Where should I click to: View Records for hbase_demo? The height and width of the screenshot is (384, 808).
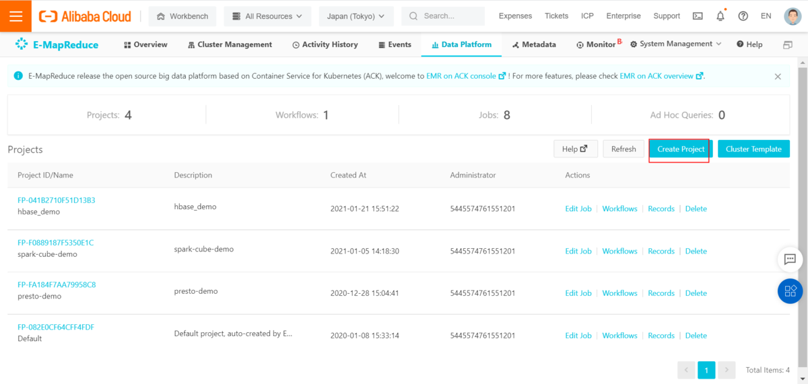coord(661,208)
